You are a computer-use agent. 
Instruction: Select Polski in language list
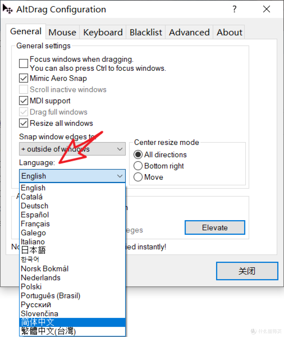pyautogui.click(x=73, y=286)
